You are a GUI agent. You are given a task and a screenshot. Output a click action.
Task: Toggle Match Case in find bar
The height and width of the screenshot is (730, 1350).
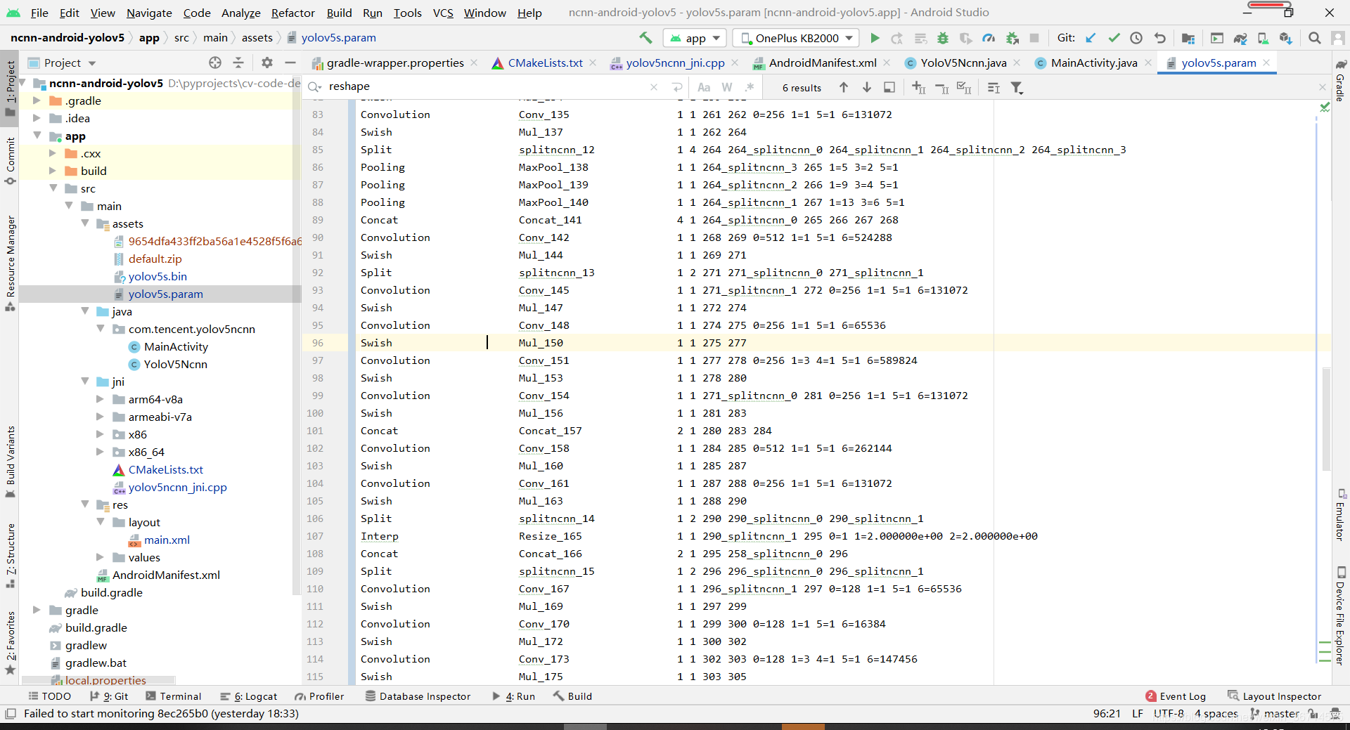tap(704, 87)
